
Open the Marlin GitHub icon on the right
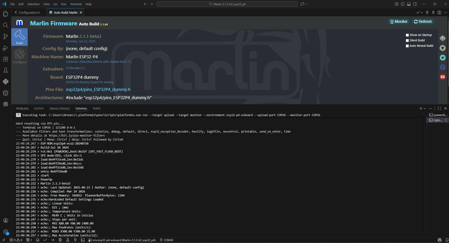point(443,48)
